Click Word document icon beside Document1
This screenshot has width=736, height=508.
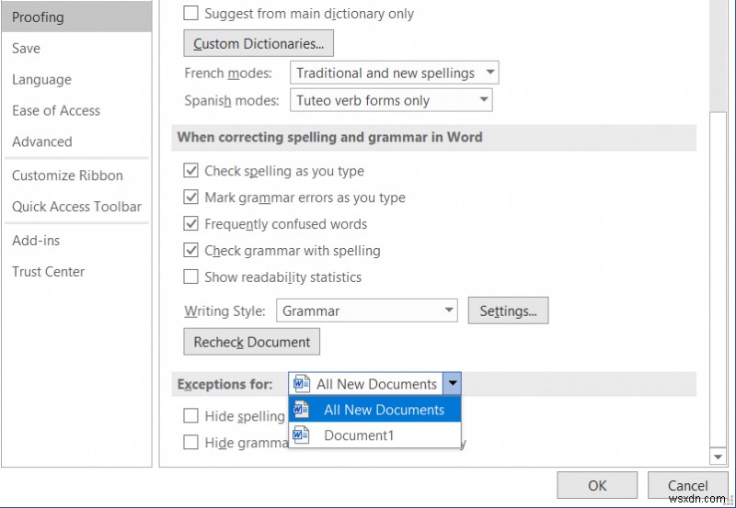pyautogui.click(x=303, y=435)
